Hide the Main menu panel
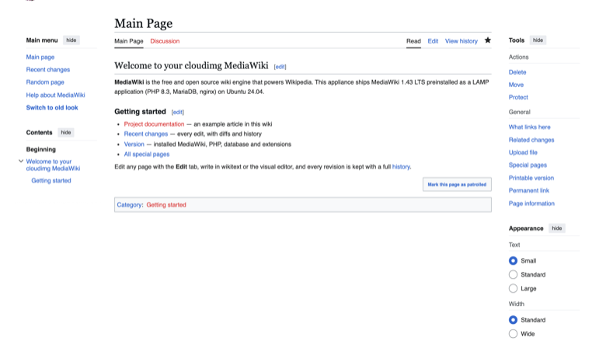Screen dimensions: 606x341 71,40
